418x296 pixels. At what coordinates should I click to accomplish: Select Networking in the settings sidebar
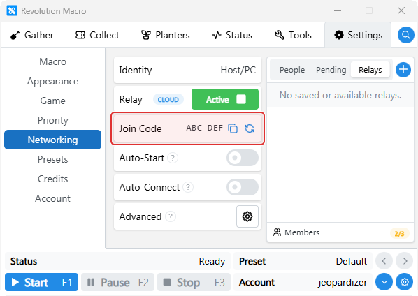tap(53, 140)
